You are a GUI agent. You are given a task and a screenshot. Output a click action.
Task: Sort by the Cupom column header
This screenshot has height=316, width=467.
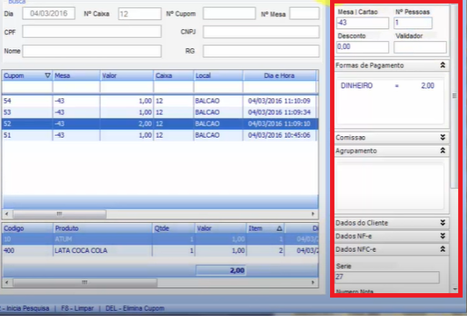click(27, 75)
